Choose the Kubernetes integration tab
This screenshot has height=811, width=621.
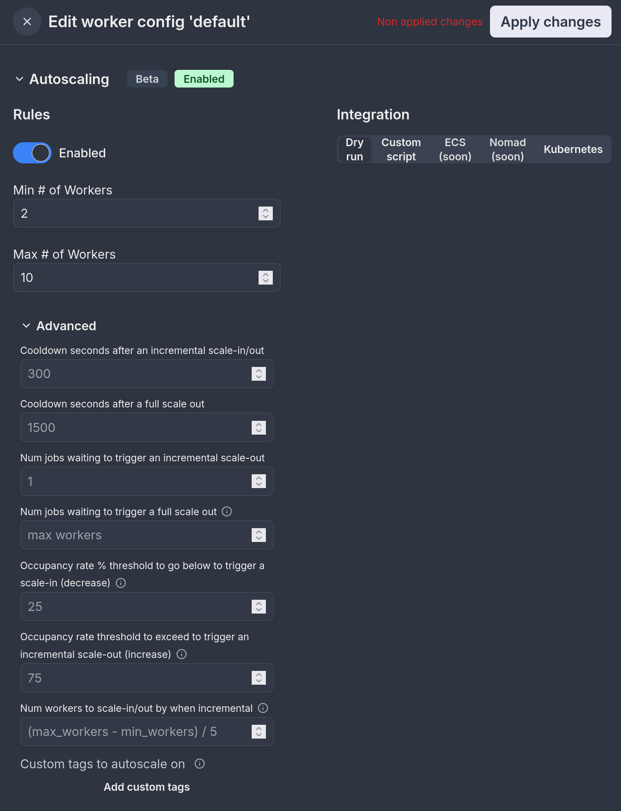click(x=573, y=150)
